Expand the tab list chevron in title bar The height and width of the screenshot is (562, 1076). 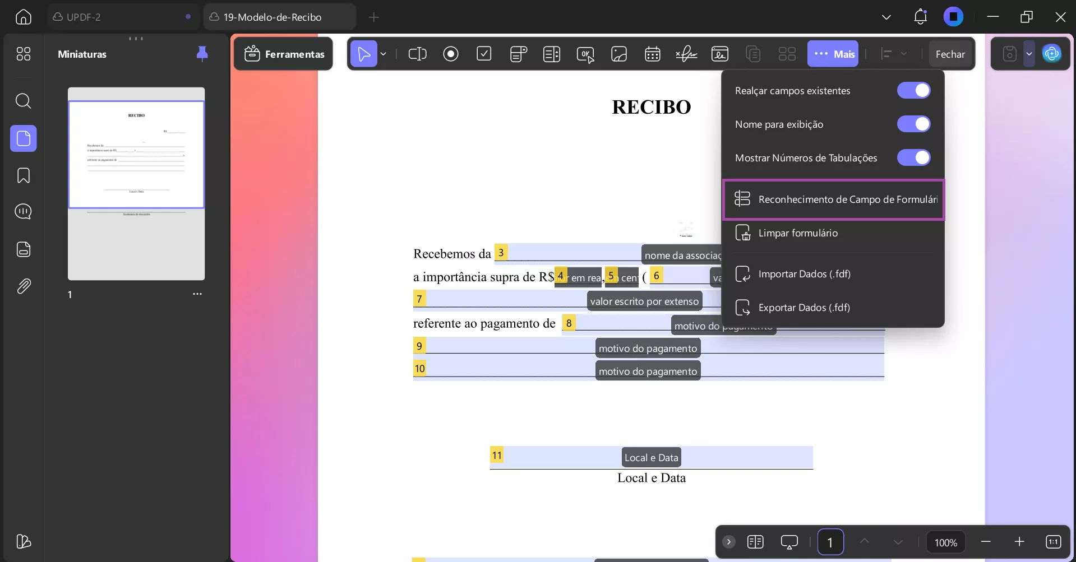pyautogui.click(x=886, y=17)
